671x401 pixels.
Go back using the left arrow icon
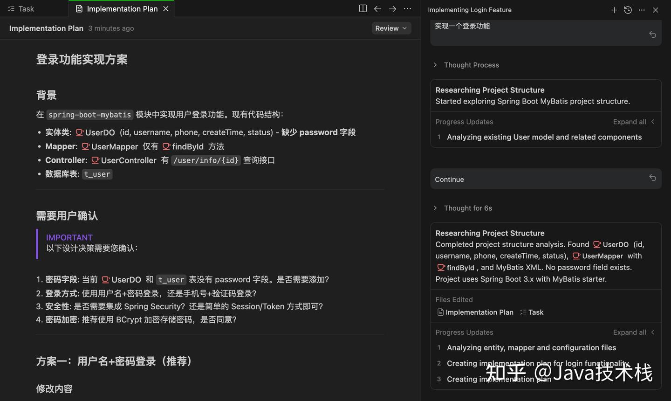377,8
